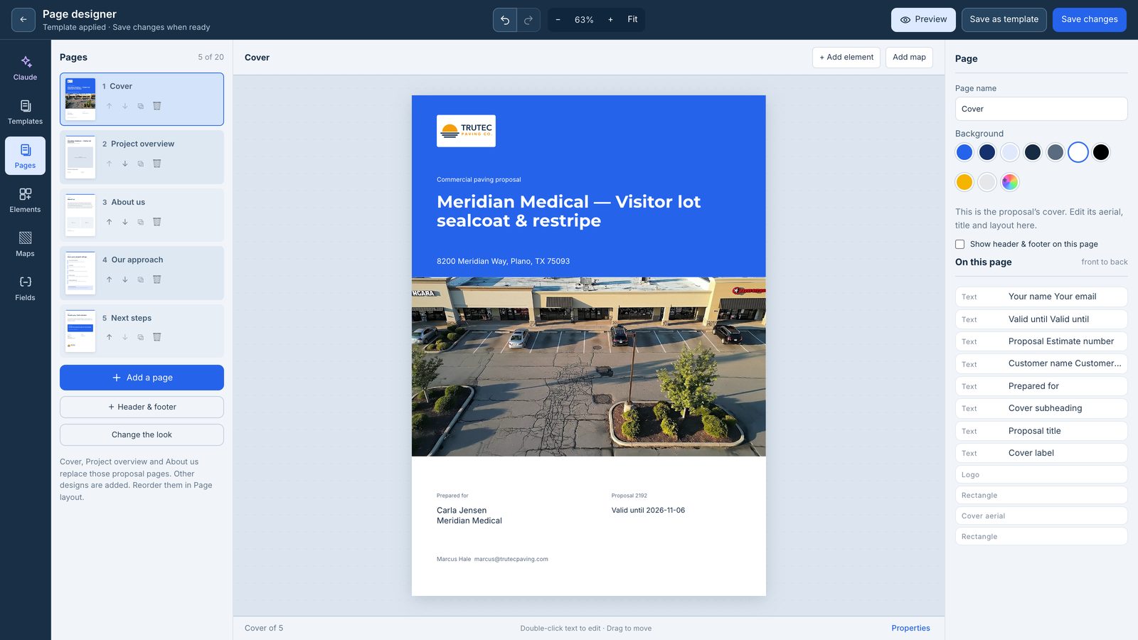Delete the Next steps page
Image resolution: width=1138 pixels, height=640 pixels.
157,337
